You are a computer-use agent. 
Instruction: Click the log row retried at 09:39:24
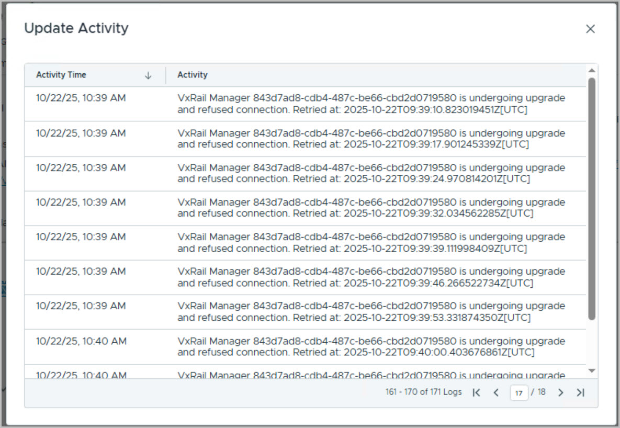pos(371,173)
